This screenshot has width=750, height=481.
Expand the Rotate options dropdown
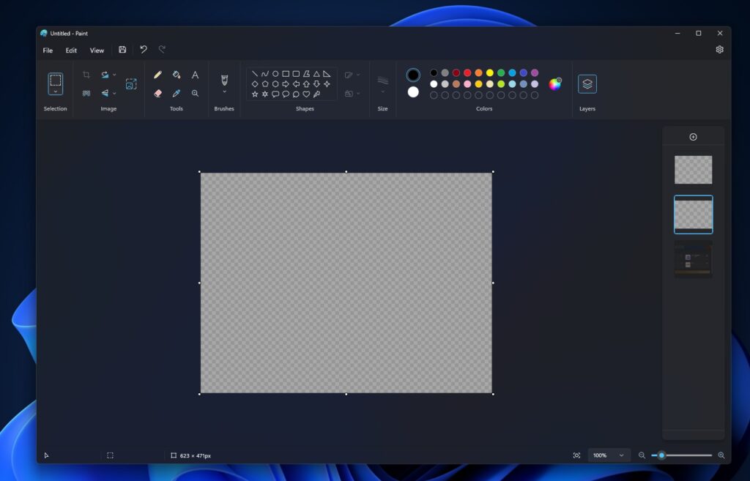114,74
